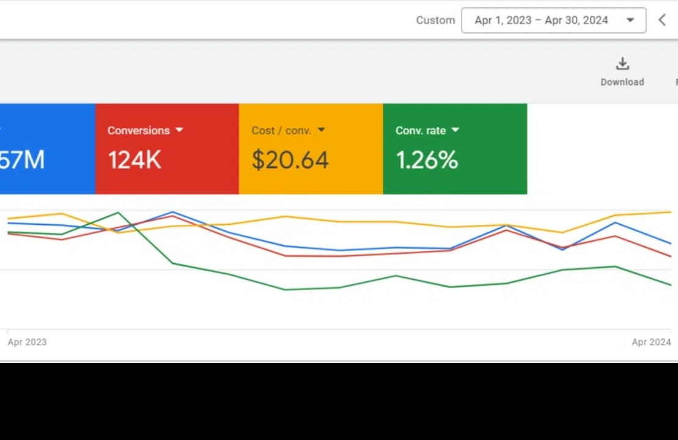Select the Conv. rate label on green card
This screenshot has width=678, height=440.
pyautogui.click(x=421, y=130)
